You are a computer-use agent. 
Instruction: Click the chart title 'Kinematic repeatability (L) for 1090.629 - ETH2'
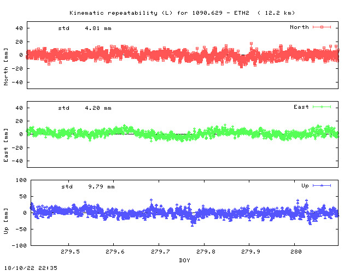coord(159,13)
